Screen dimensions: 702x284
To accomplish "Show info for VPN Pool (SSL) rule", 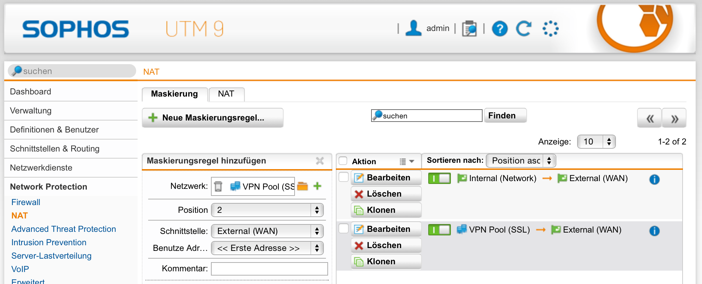I will (654, 231).
